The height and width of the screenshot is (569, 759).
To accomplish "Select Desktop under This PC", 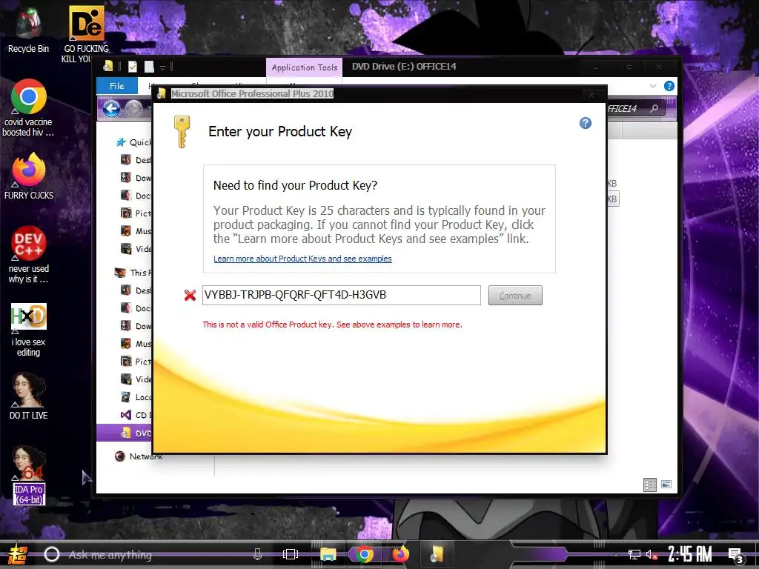I will (136, 290).
